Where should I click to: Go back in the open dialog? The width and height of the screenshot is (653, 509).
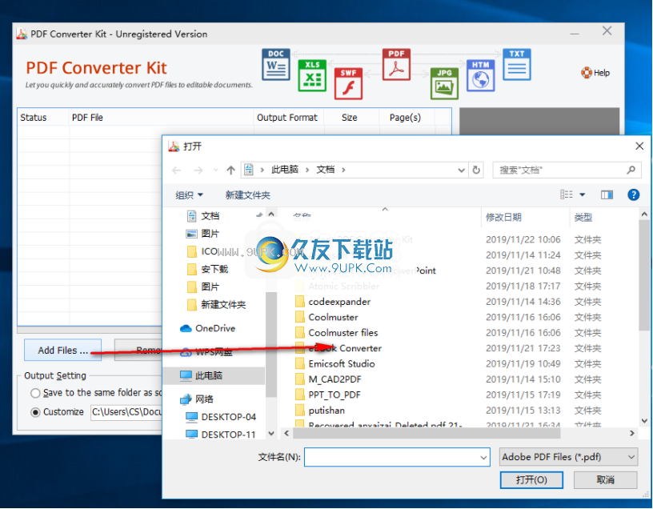[177, 170]
